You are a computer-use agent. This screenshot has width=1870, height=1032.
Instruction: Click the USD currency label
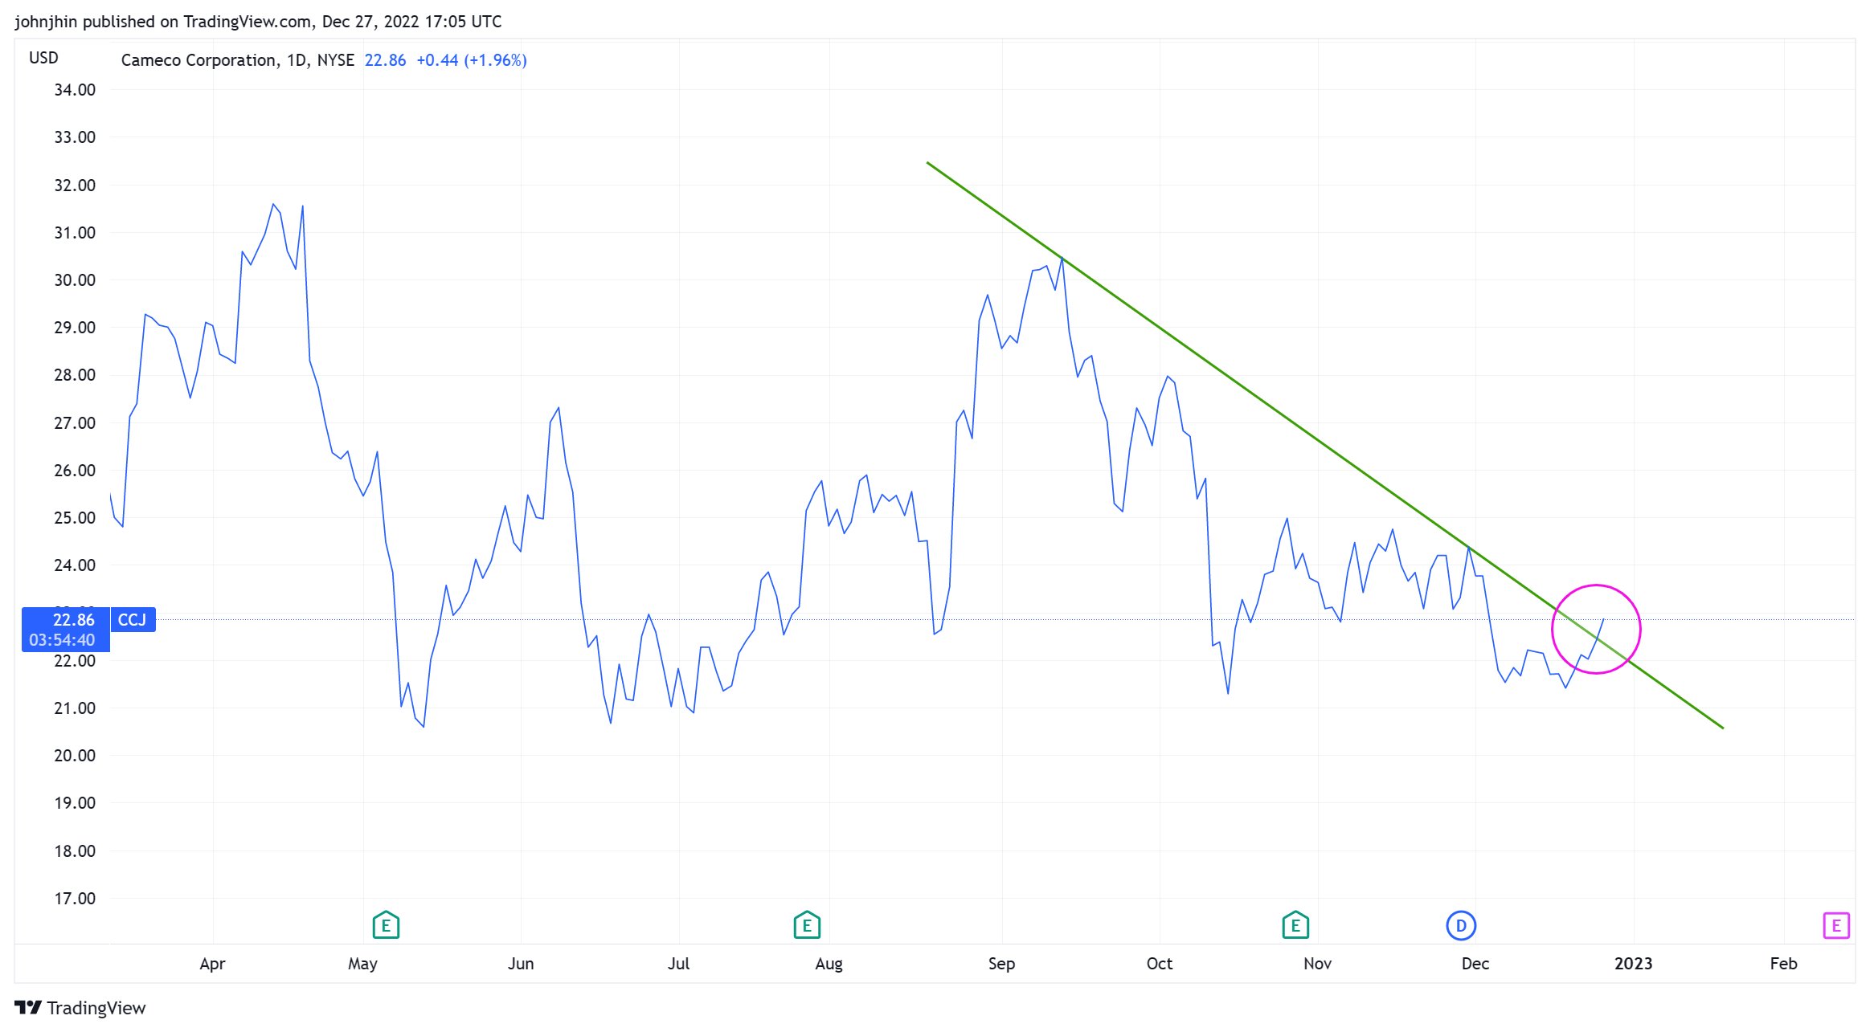pos(43,58)
